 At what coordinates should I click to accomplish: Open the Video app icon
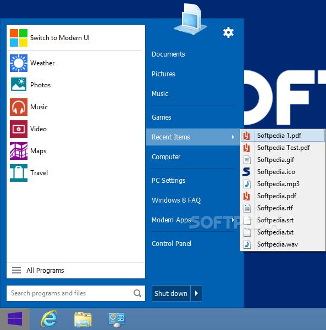(19, 129)
